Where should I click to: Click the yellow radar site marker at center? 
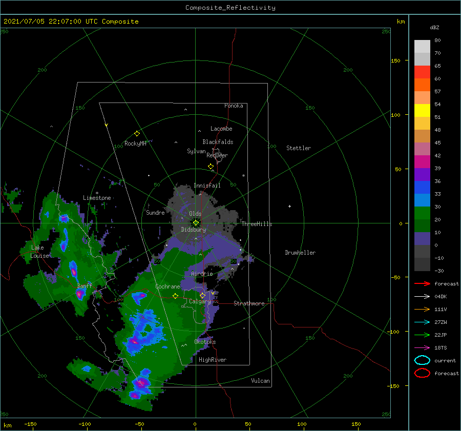(x=196, y=223)
